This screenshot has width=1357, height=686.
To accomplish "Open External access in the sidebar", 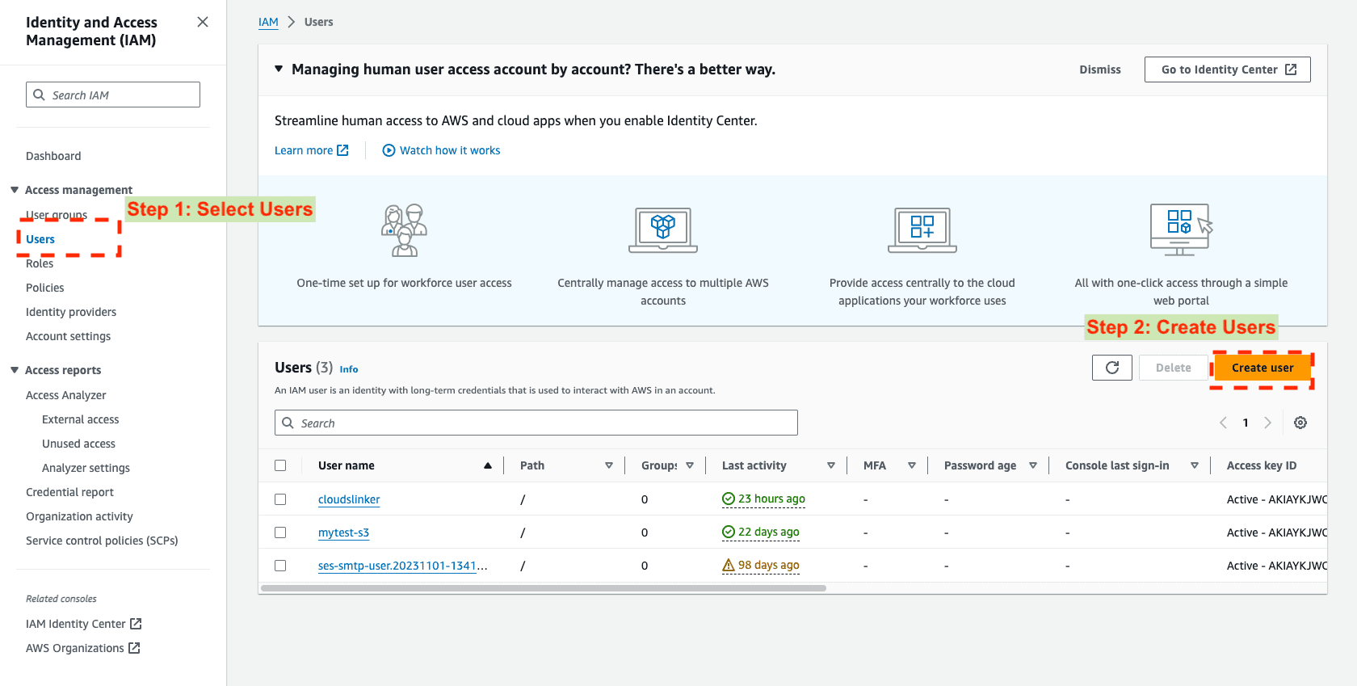I will pos(80,419).
